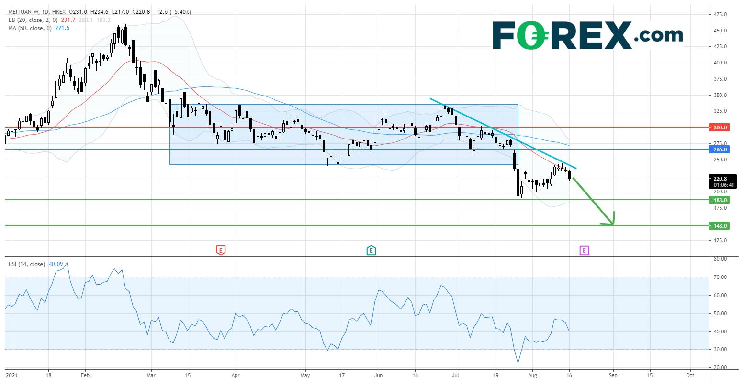Click the 148.0 green price label
Viewport: 743px width, 384px height.
(720, 225)
